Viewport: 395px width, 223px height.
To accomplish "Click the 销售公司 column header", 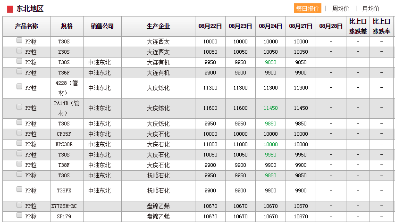I will tap(102, 26).
